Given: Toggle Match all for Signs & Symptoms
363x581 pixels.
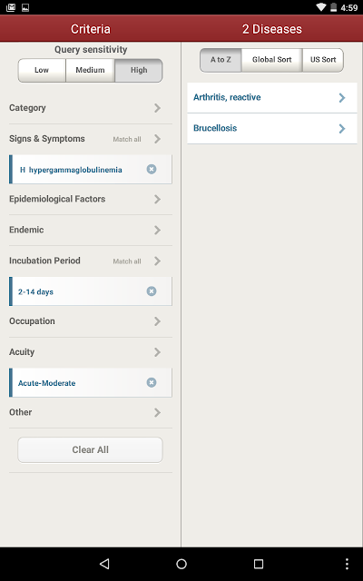Looking at the screenshot, I should 127,139.
